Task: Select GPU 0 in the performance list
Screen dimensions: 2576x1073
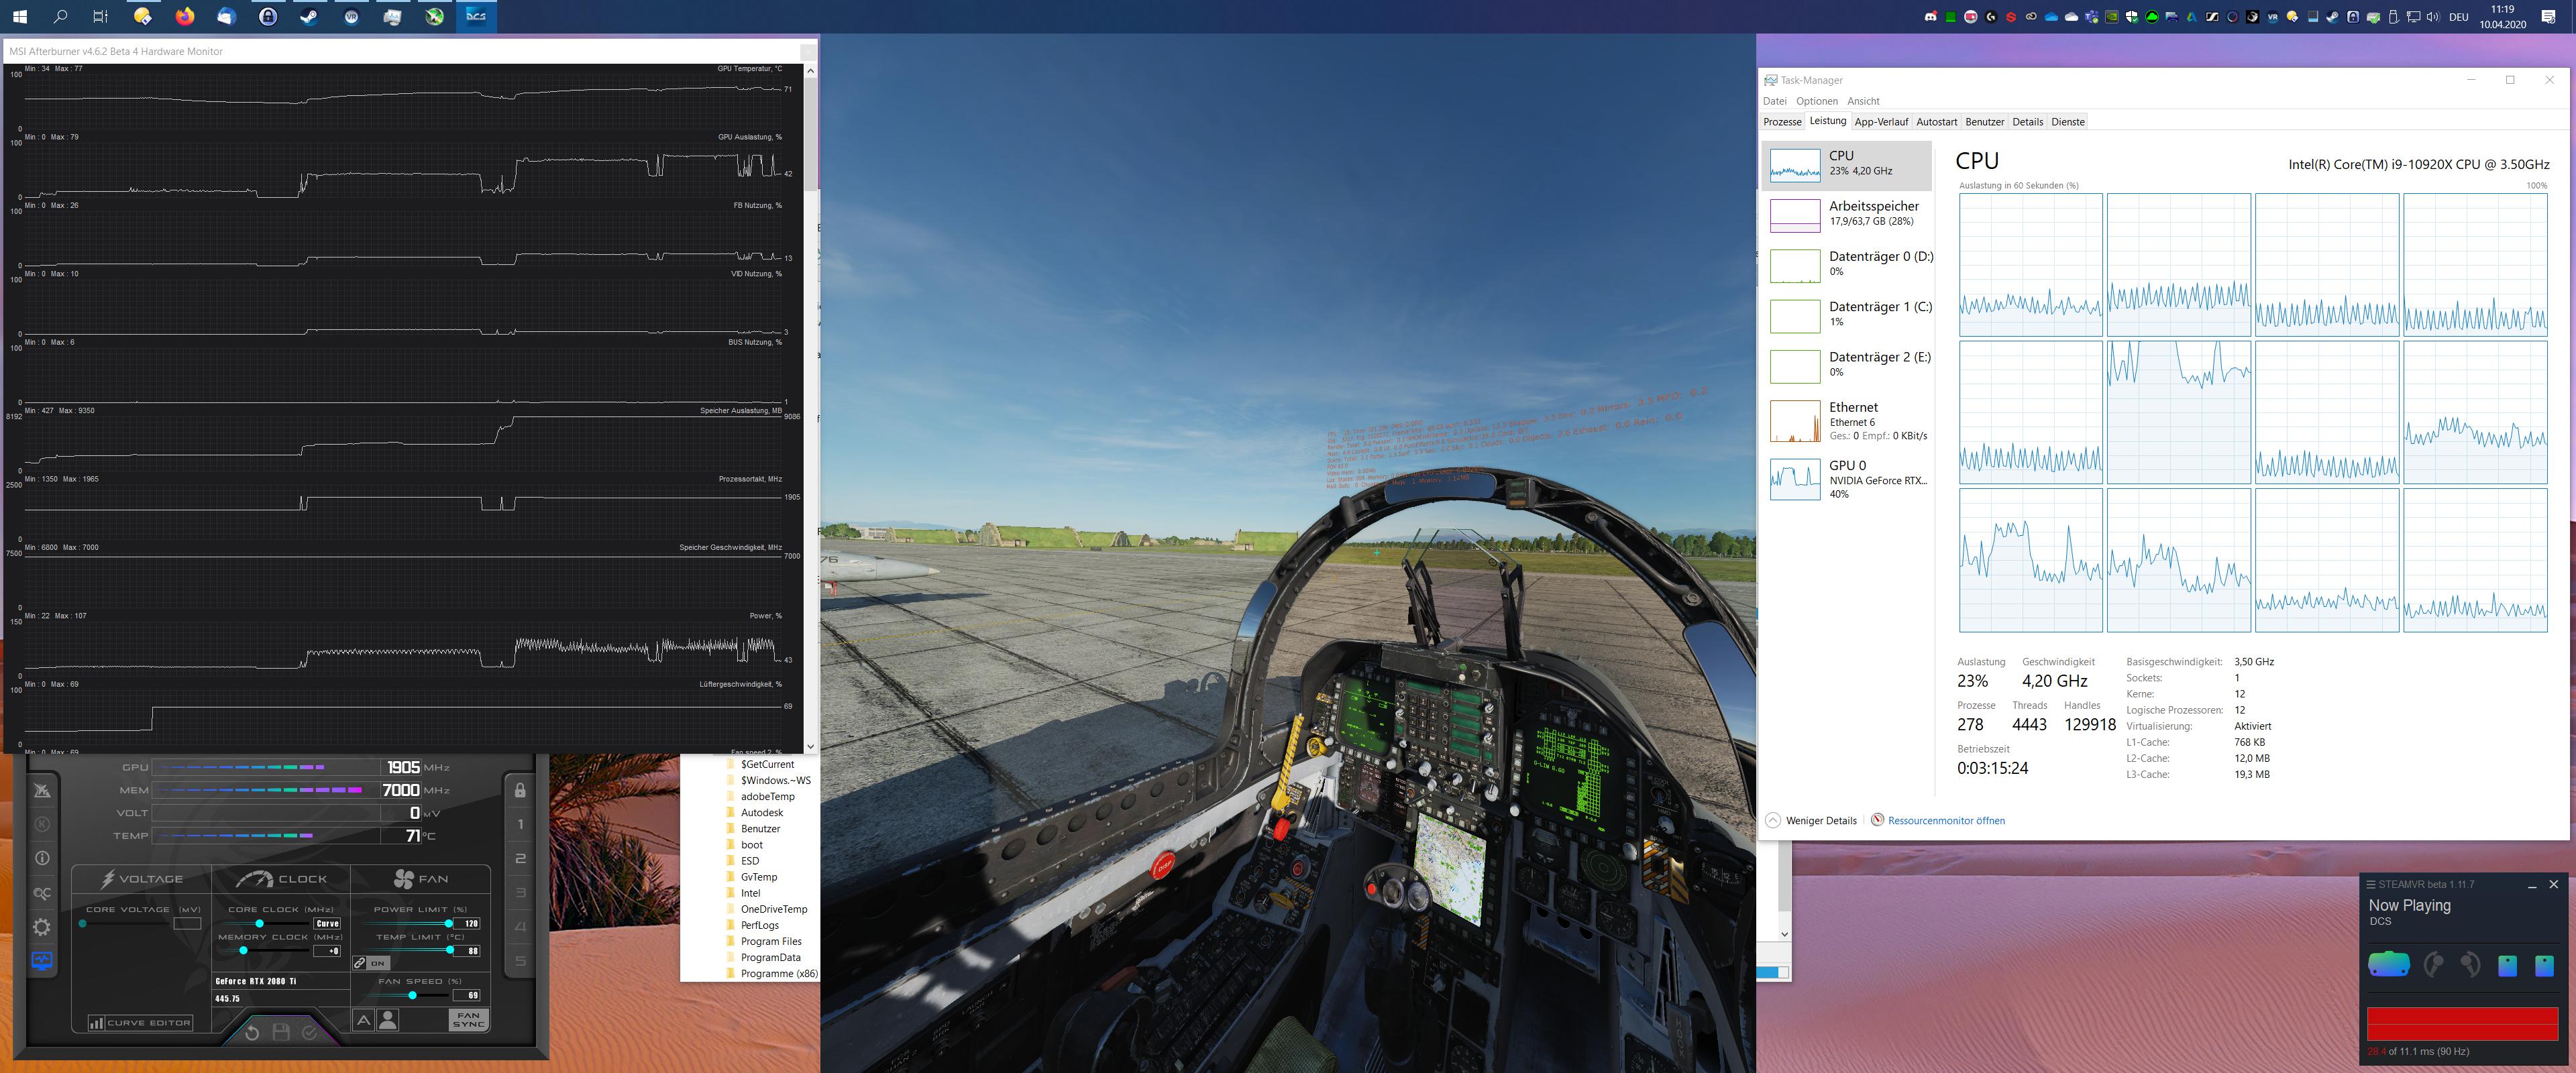Action: coord(1848,479)
